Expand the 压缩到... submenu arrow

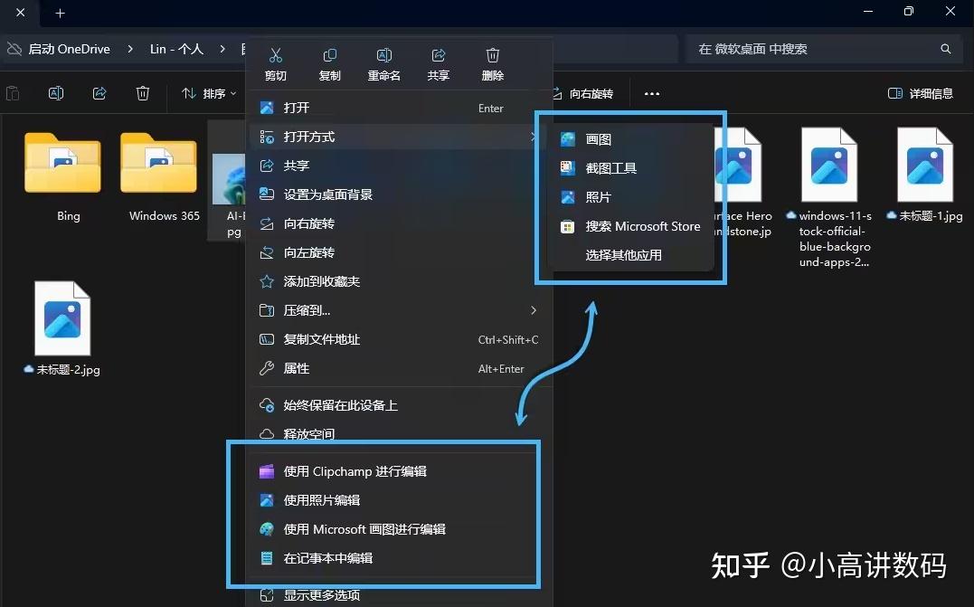534,310
